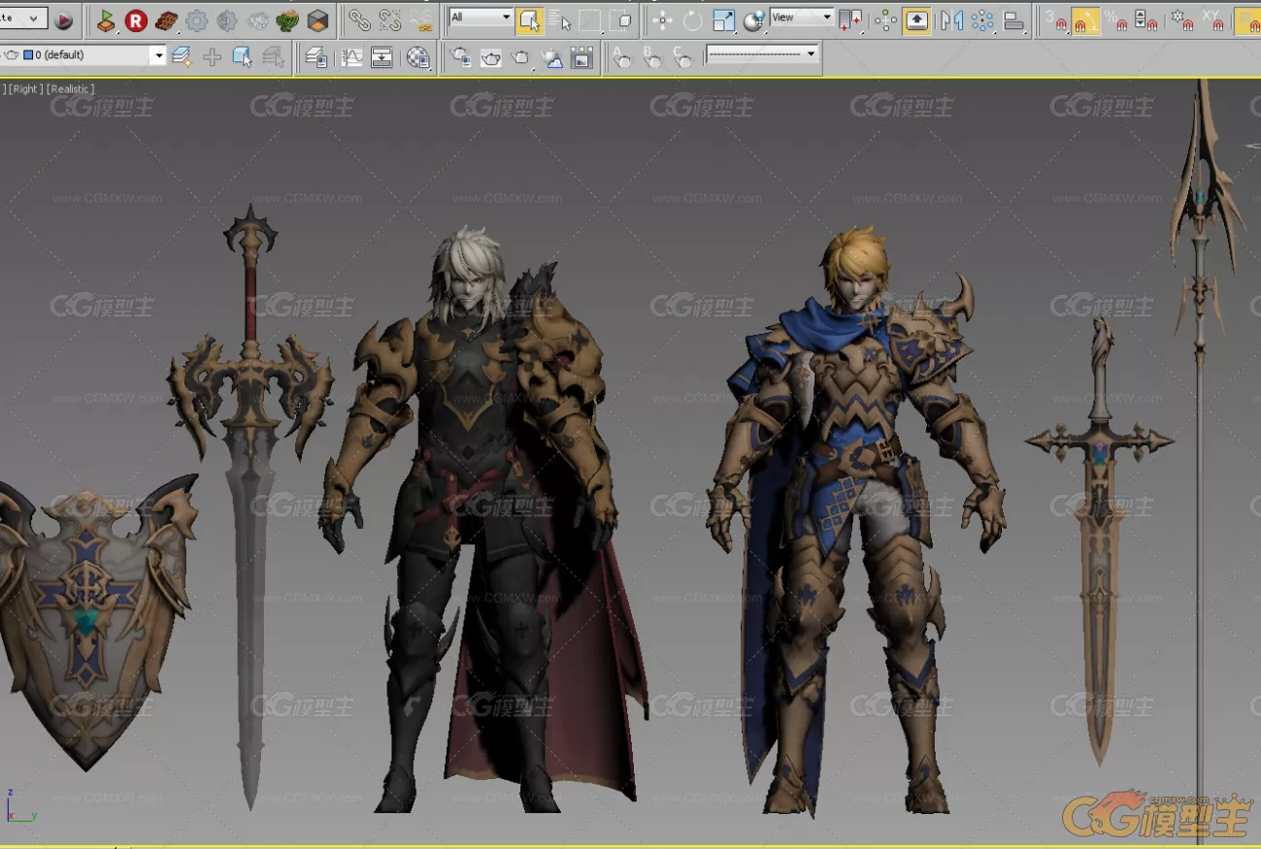Click the green basket plugin icon
Viewport: 1261px width, 849px height.
(x=287, y=20)
